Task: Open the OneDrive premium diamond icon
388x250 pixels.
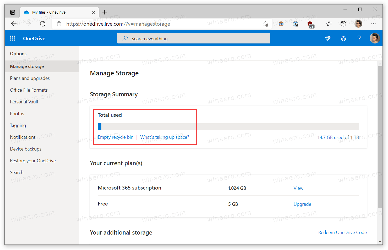Action: pos(328,38)
